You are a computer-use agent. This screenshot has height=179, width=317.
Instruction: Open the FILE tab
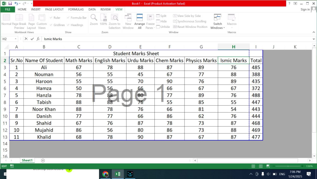coord(8,9)
